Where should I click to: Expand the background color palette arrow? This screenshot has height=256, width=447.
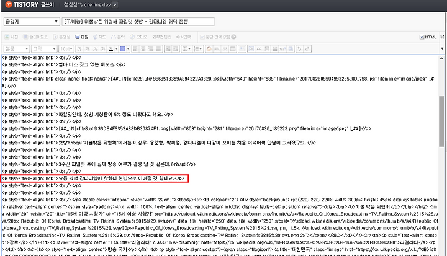click(129, 49)
